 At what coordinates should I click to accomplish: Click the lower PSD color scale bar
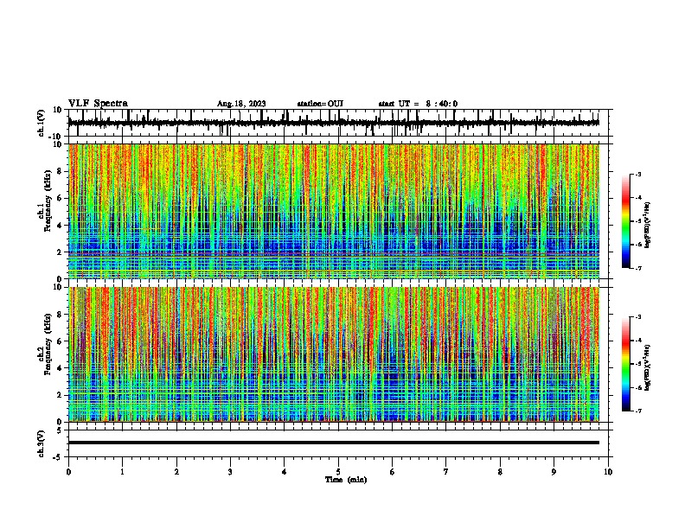click(x=626, y=364)
